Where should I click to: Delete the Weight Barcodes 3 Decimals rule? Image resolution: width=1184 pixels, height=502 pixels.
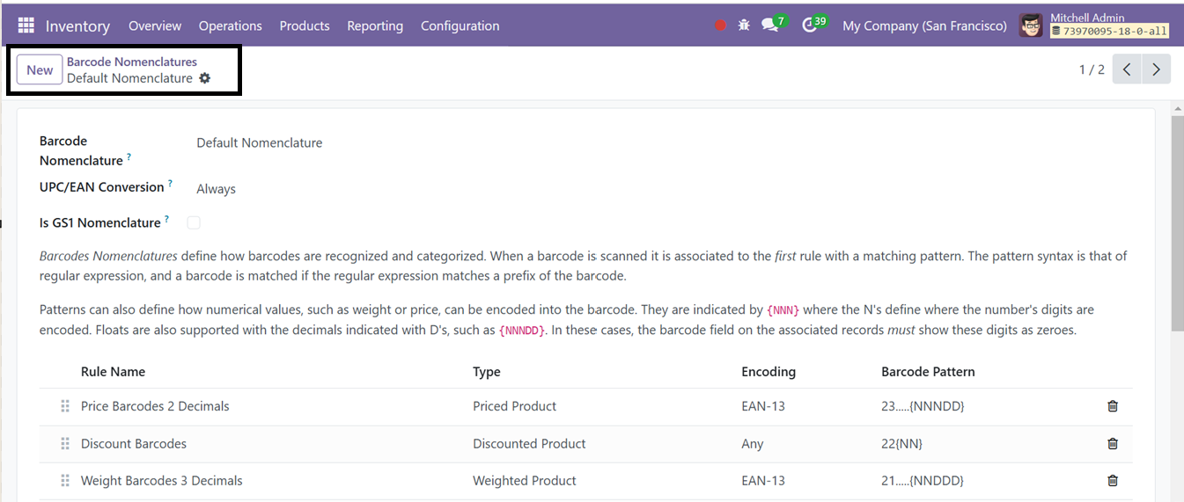pyautogui.click(x=1113, y=481)
